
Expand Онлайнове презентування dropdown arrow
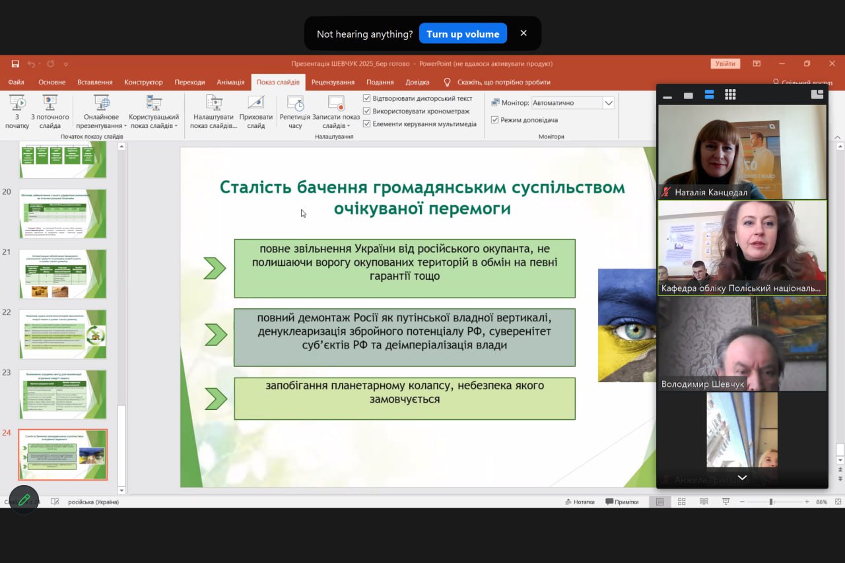tap(125, 126)
